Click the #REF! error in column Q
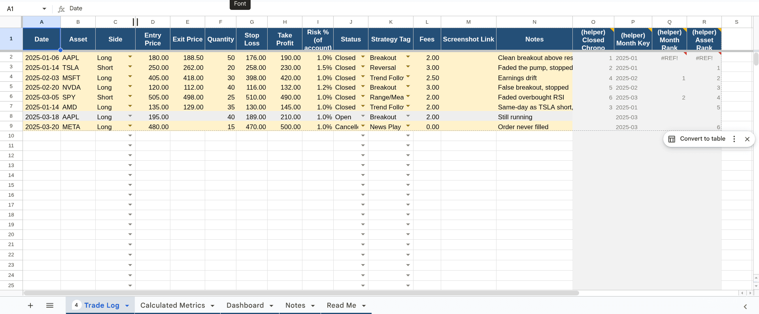The height and width of the screenshot is (314, 759). (x=669, y=58)
